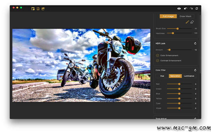
Task: Click the HDR Amount slider handle
Action: [170, 50]
